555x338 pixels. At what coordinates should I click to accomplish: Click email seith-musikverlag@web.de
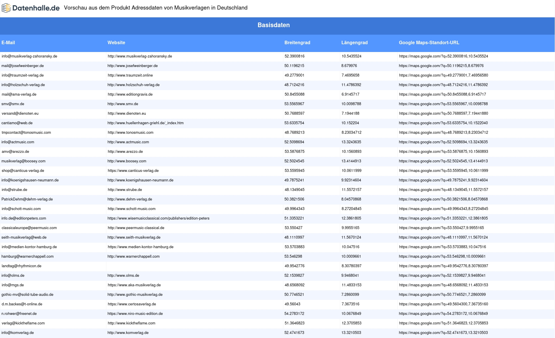point(24,237)
